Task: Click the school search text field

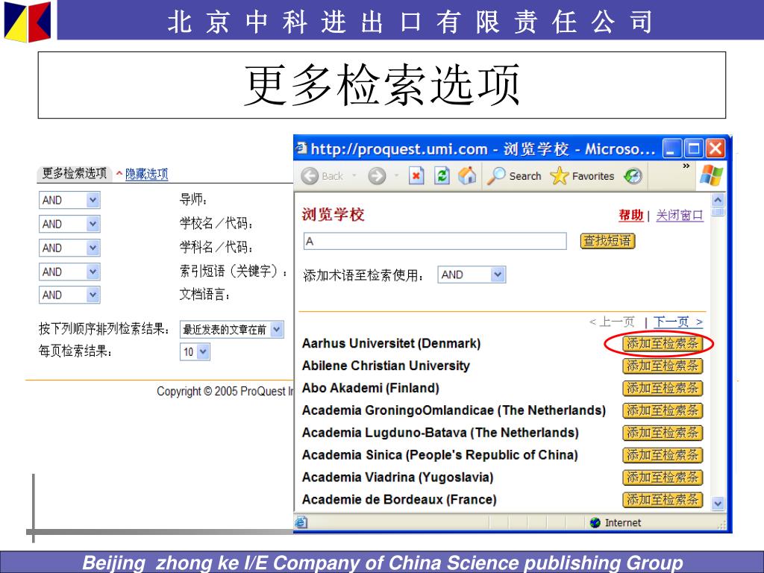Action: pyautogui.click(x=435, y=241)
